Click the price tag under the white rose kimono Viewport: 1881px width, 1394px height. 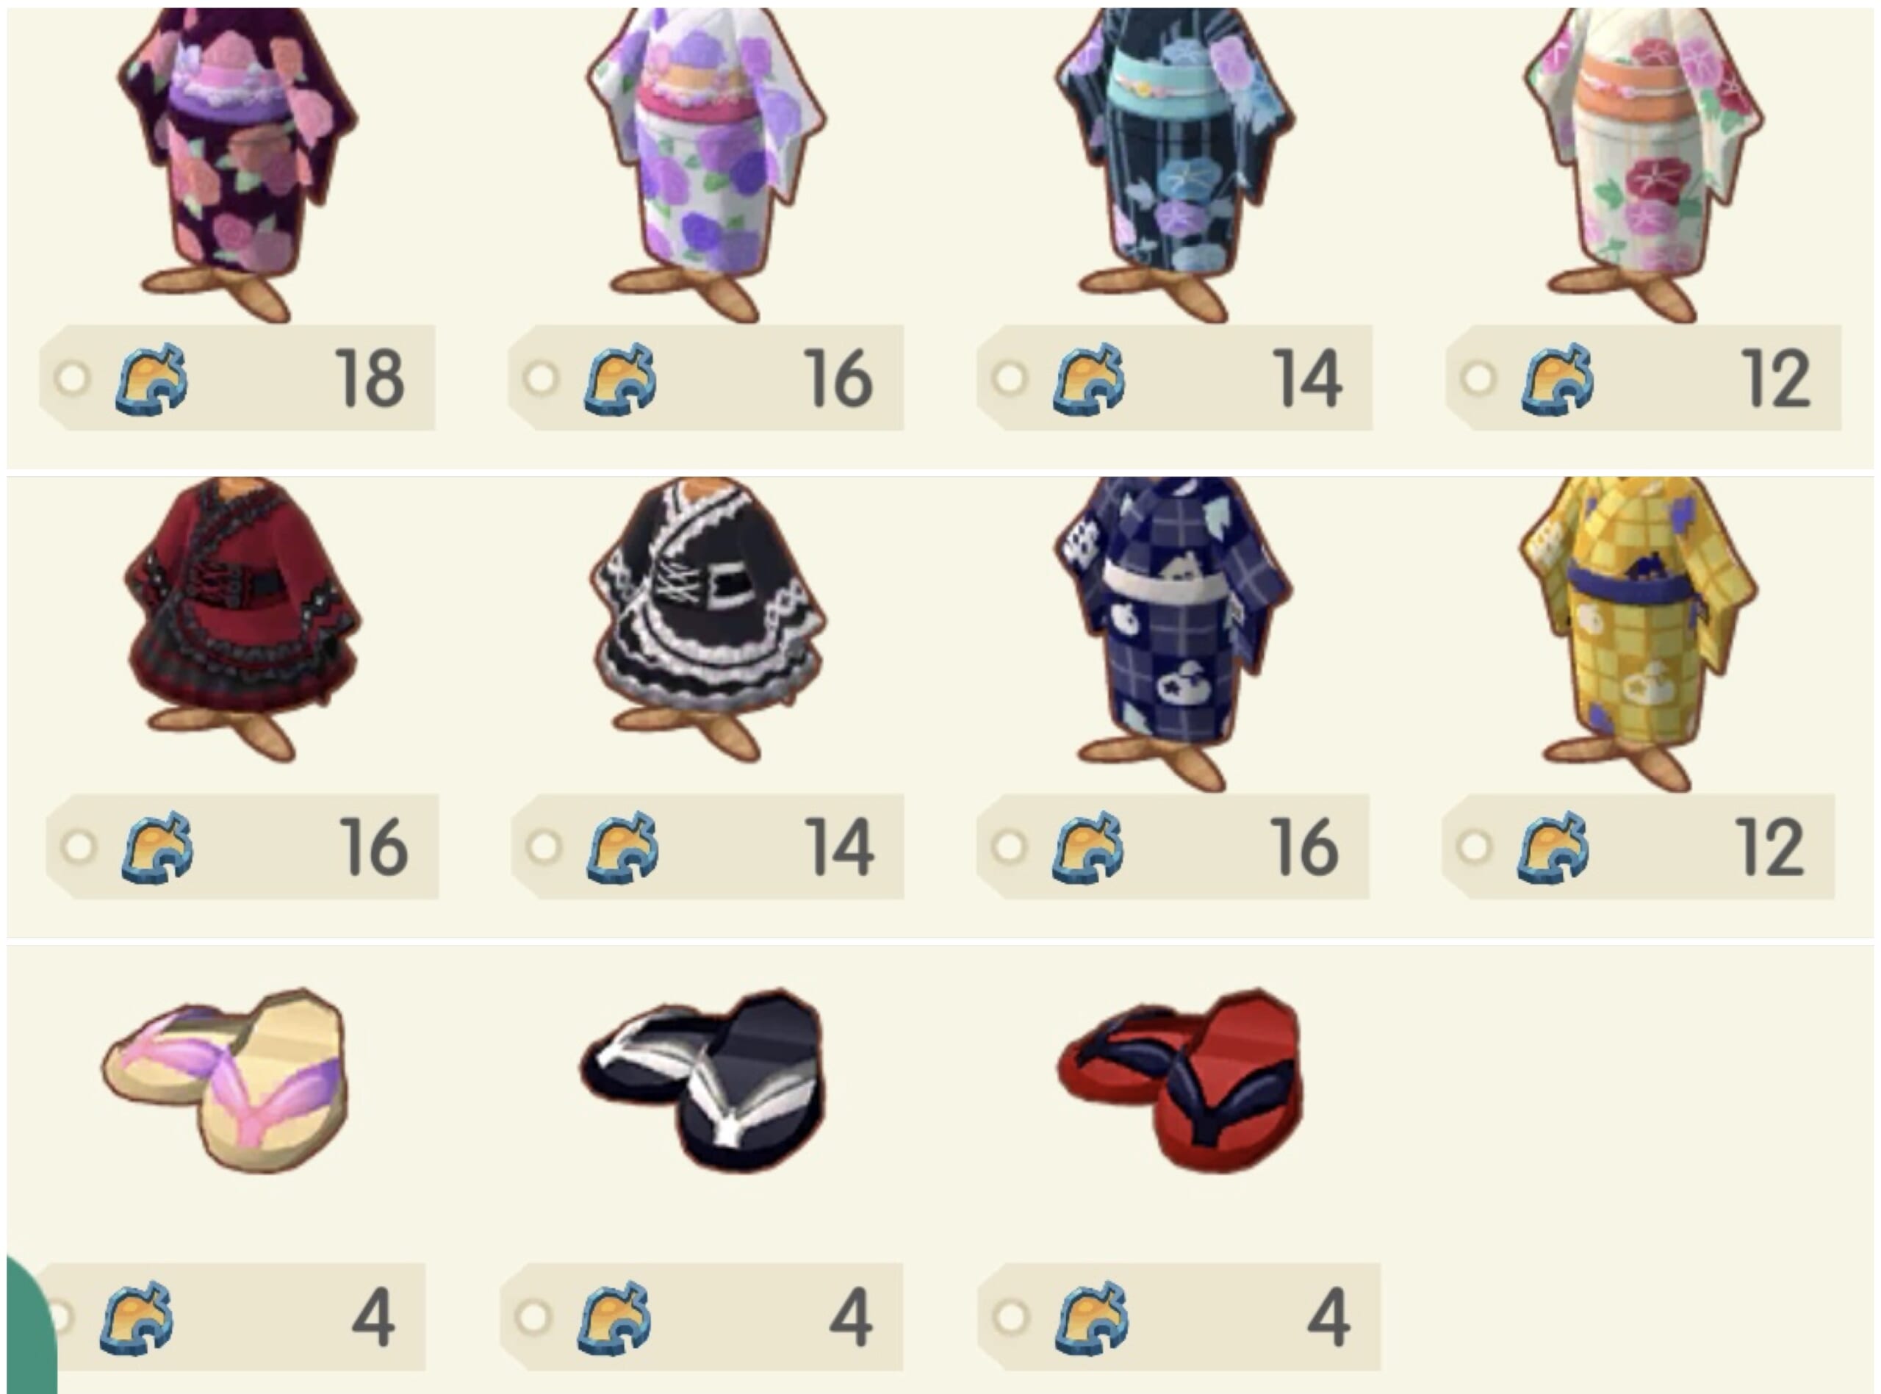(706, 377)
